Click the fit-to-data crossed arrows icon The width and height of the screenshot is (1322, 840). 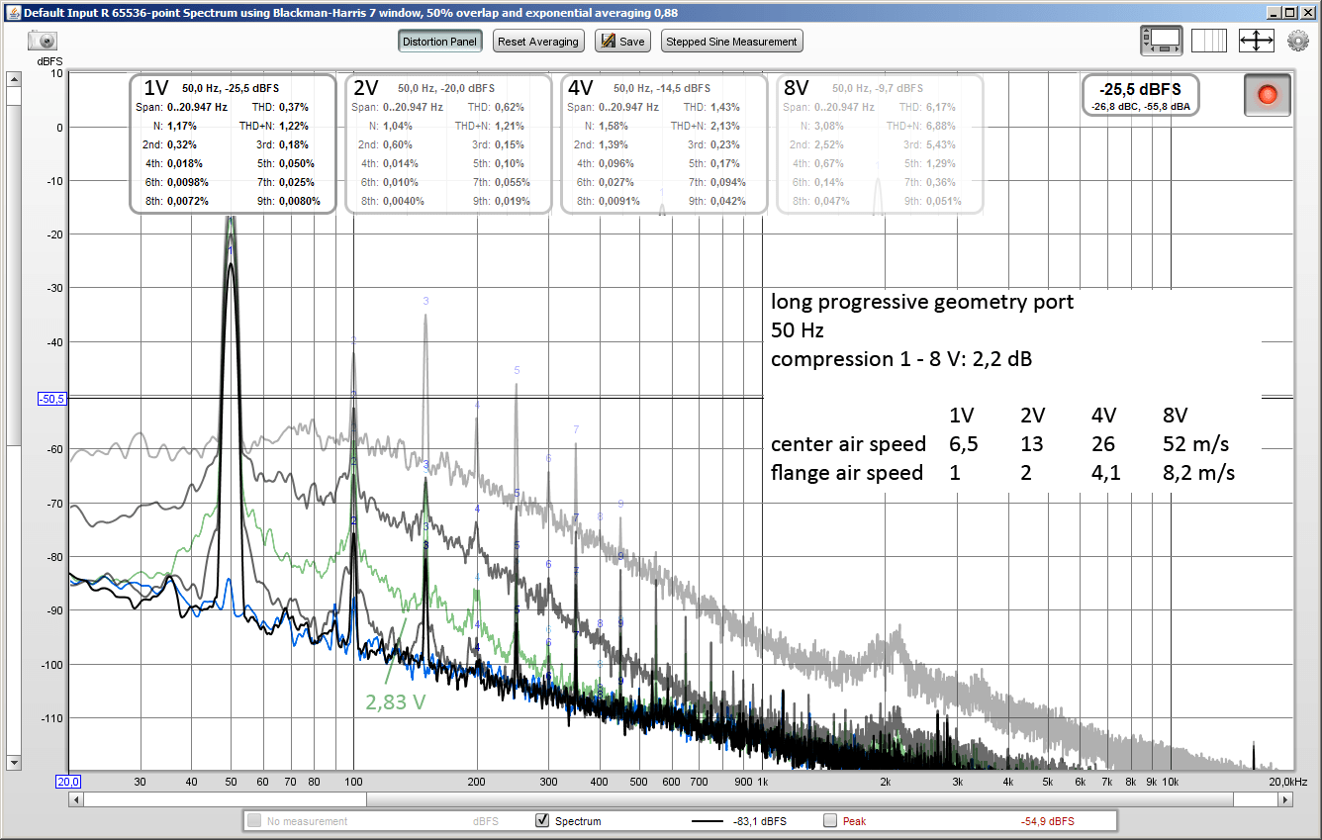tap(1256, 41)
